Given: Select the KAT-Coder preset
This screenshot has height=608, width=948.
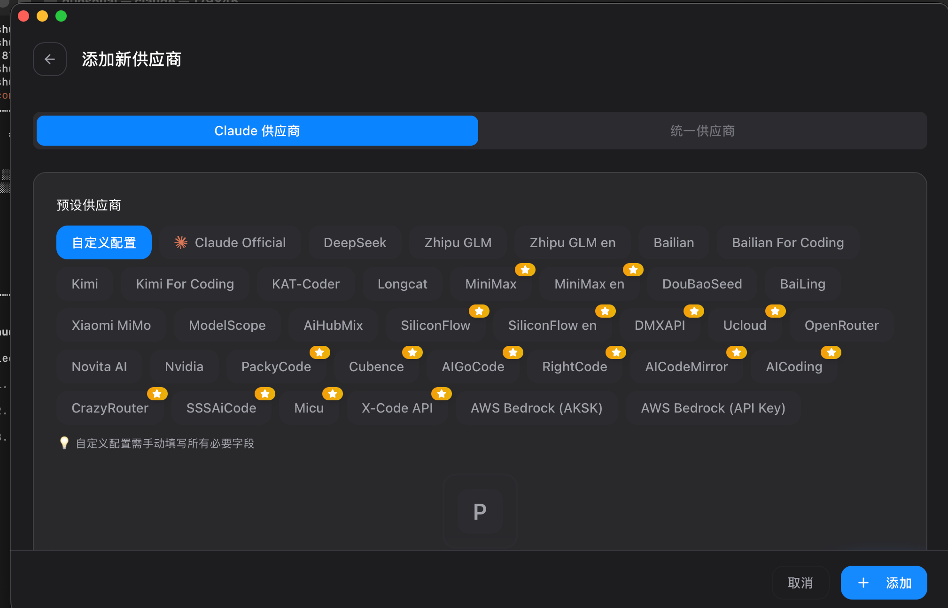Looking at the screenshot, I should click(x=306, y=284).
